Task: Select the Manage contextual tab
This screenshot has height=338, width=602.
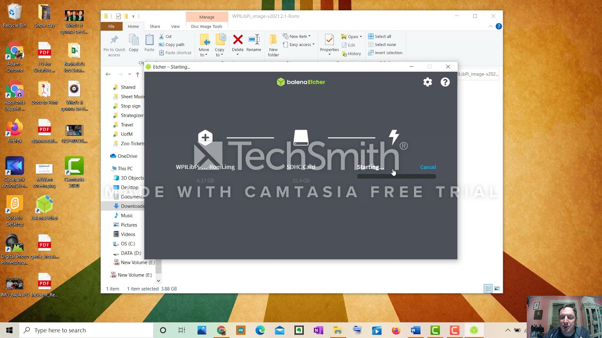Action: (206, 17)
